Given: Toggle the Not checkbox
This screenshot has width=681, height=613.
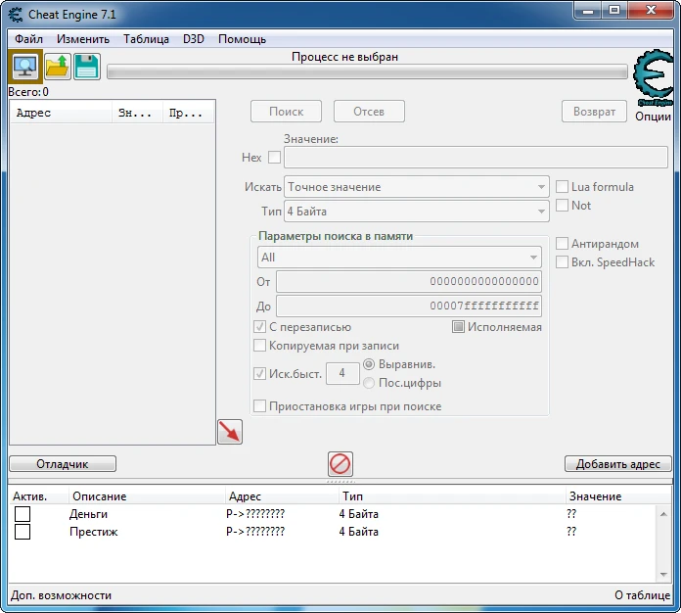Looking at the screenshot, I should pyautogui.click(x=562, y=205).
